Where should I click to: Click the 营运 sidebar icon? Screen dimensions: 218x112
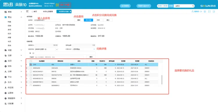click(6, 17)
